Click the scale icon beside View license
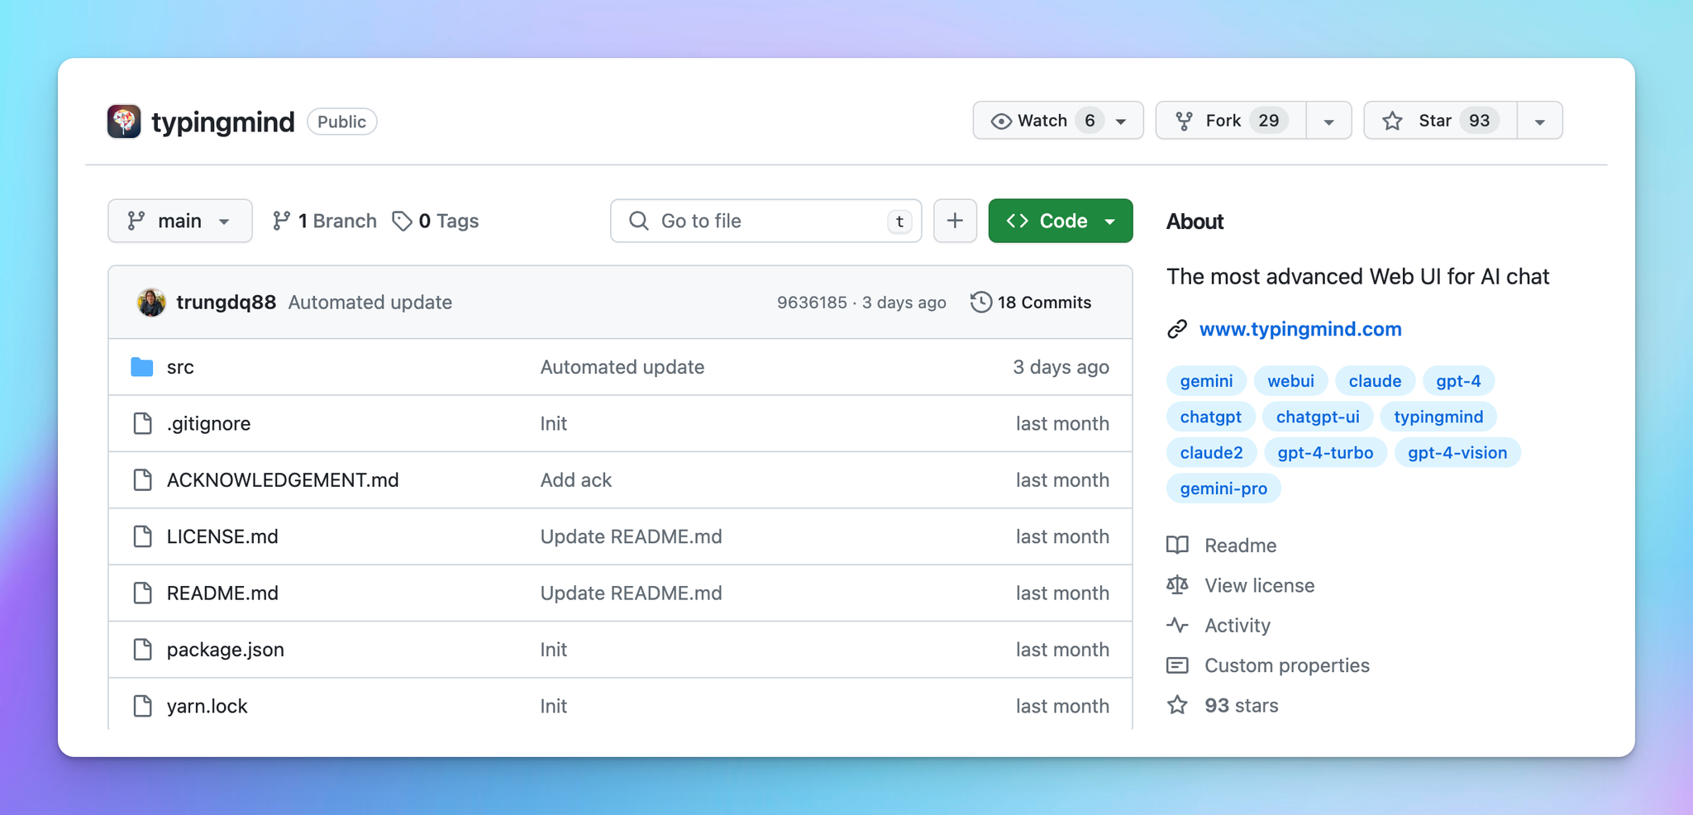 [1177, 585]
